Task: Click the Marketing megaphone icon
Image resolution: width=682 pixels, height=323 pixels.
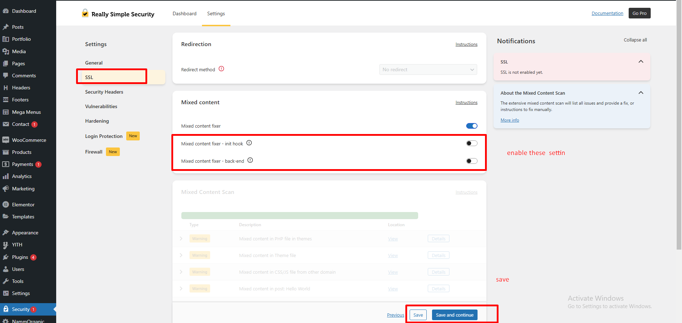Action: coord(6,189)
